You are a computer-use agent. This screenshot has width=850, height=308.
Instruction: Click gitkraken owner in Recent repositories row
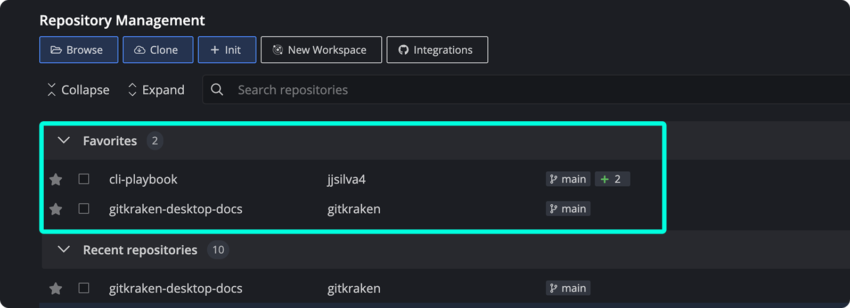(x=354, y=288)
